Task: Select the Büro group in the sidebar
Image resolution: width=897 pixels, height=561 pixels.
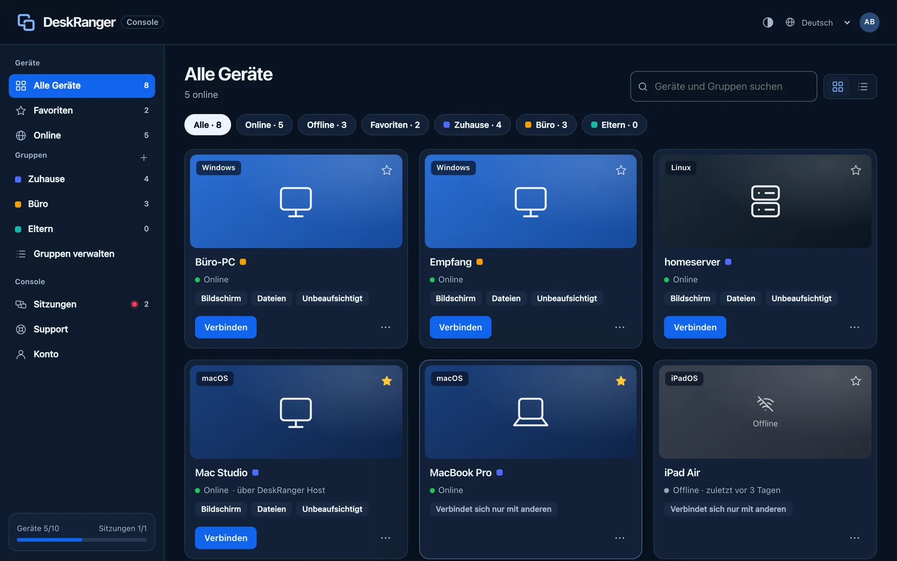Action: [82, 204]
